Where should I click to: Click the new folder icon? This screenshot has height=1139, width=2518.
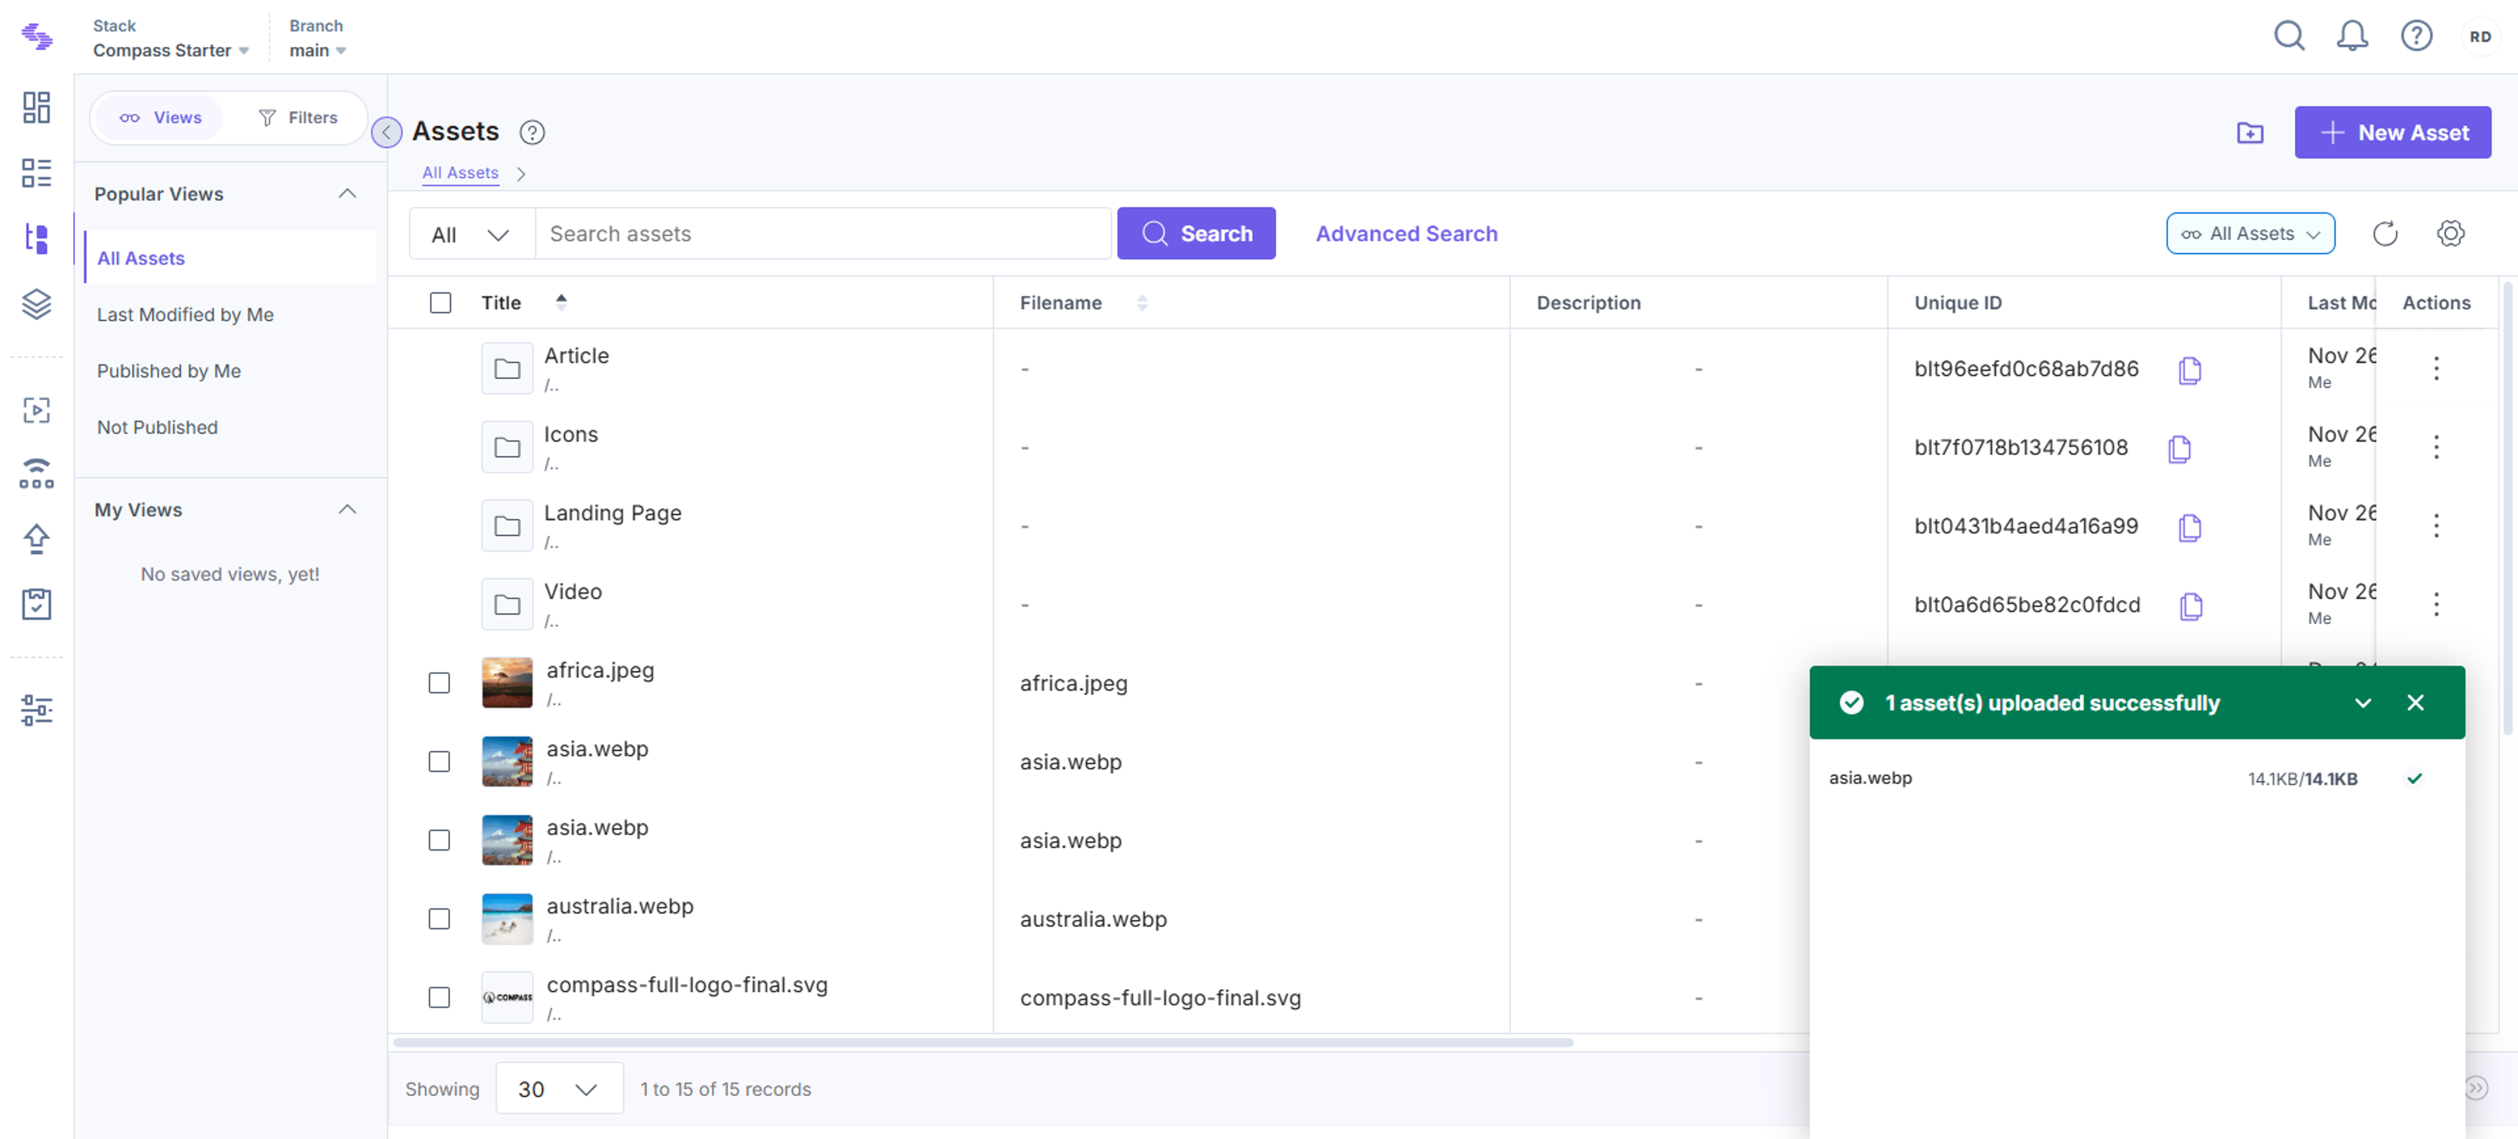tap(2250, 133)
